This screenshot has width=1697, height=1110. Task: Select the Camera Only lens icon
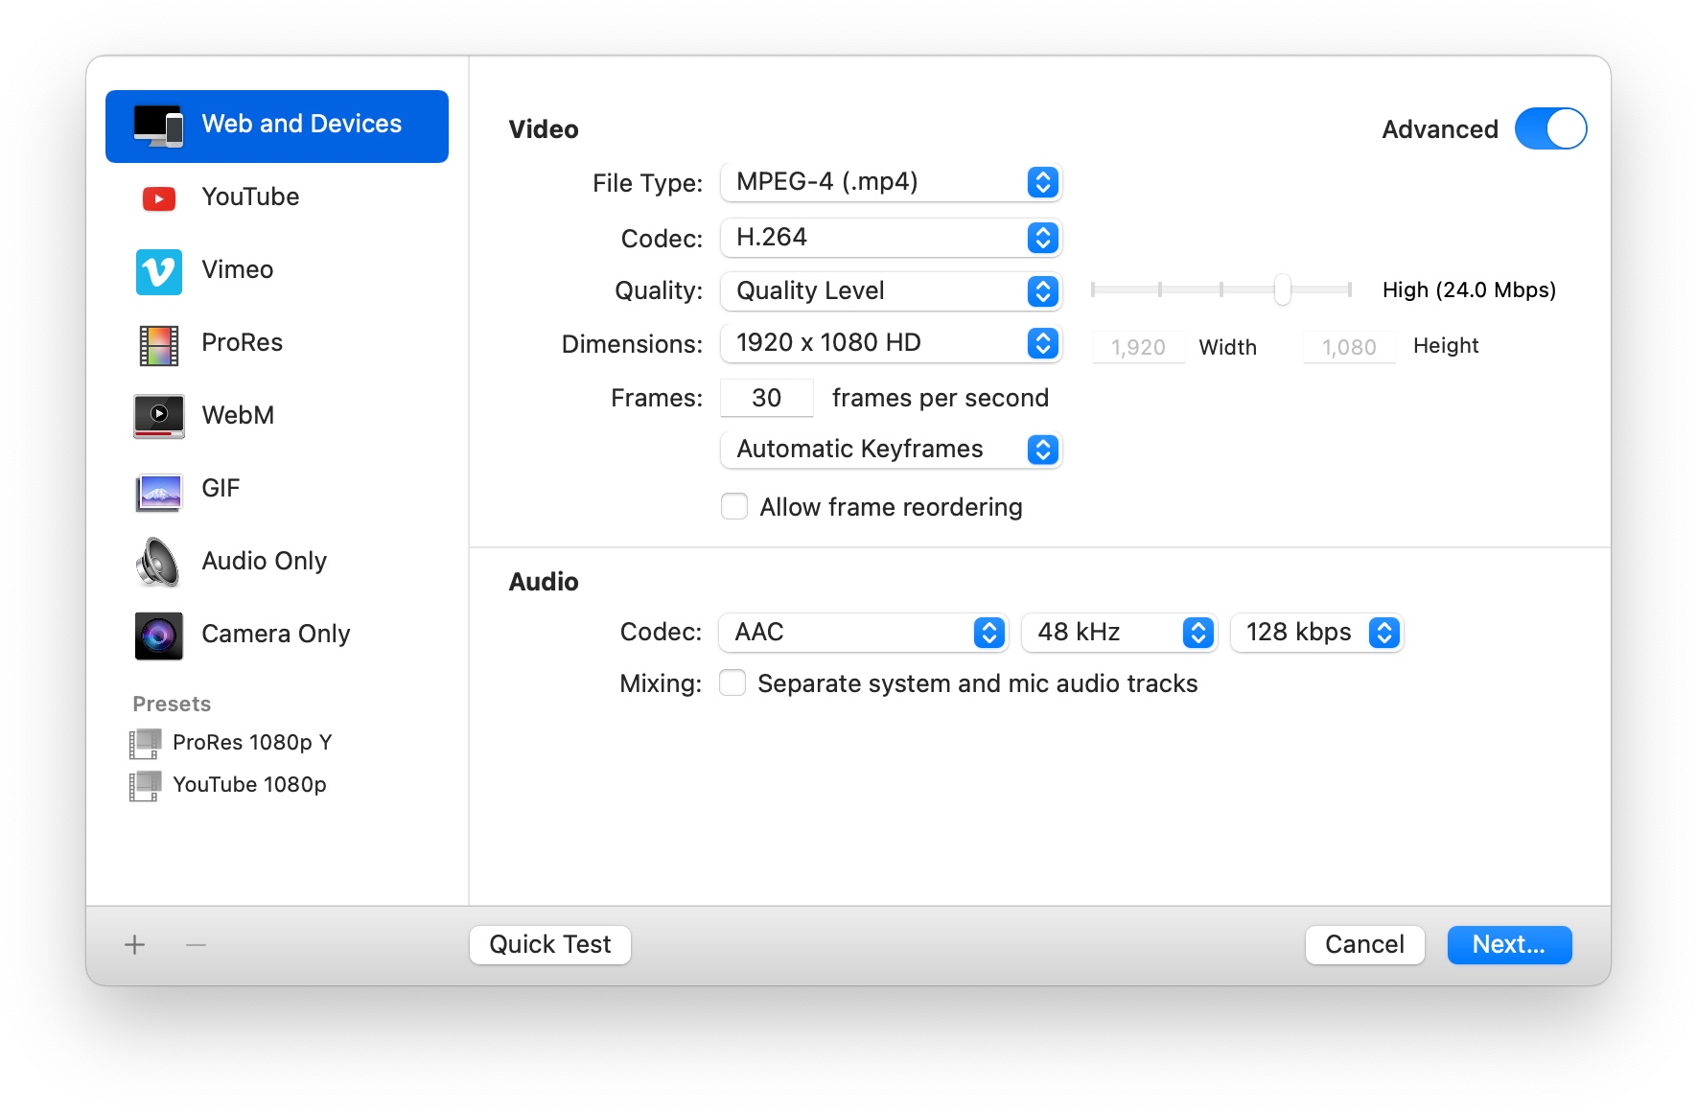coord(159,636)
